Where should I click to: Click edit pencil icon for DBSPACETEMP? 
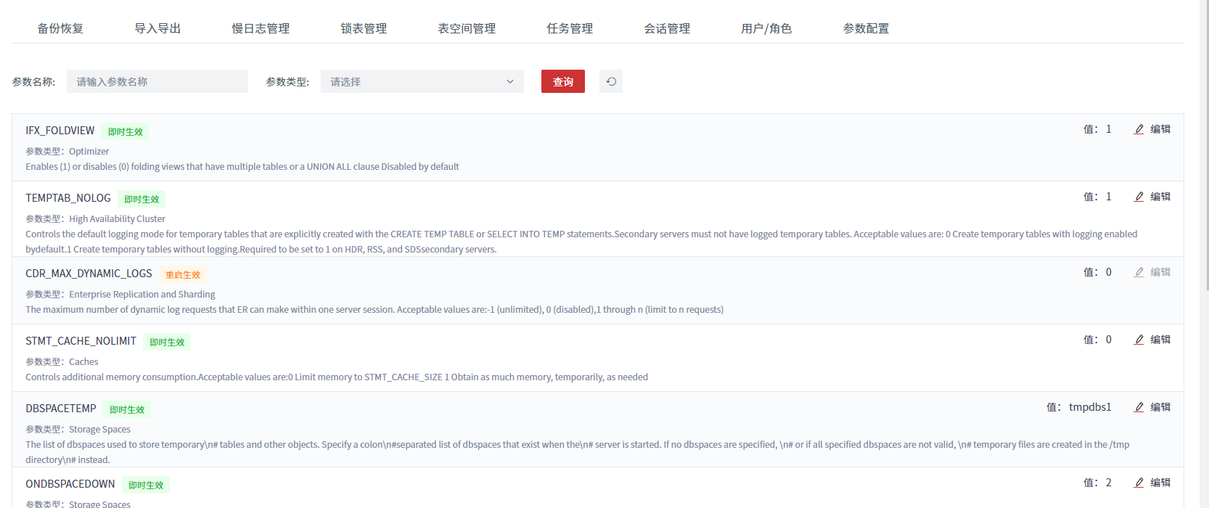[1139, 407]
